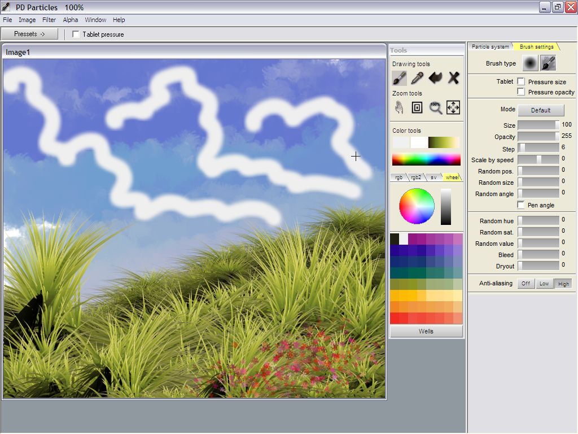Click the X clear tool icon
This screenshot has height=434, width=578.
pos(453,78)
